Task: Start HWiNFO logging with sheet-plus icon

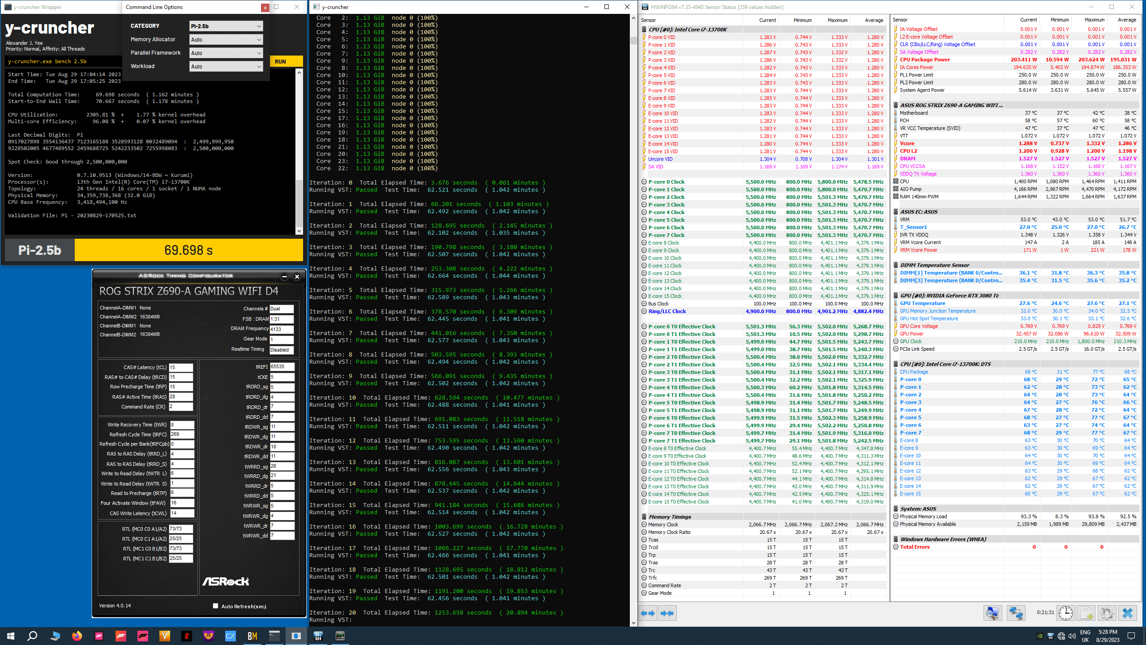Action: 1086,613
